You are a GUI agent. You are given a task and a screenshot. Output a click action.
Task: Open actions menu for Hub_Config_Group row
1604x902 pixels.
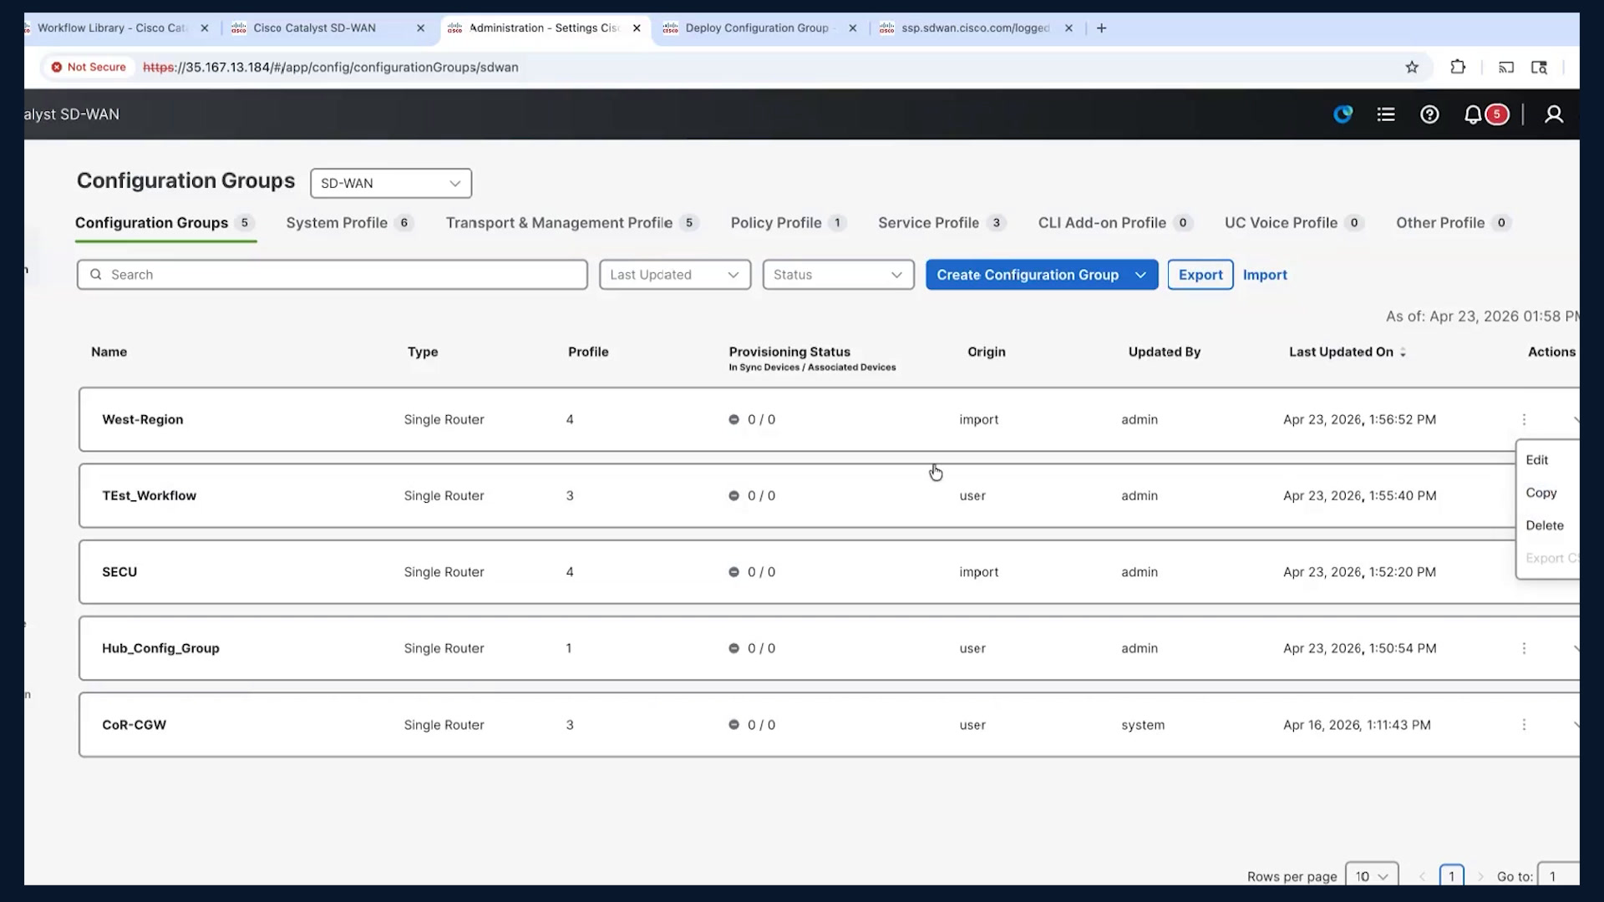pos(1524,648)
